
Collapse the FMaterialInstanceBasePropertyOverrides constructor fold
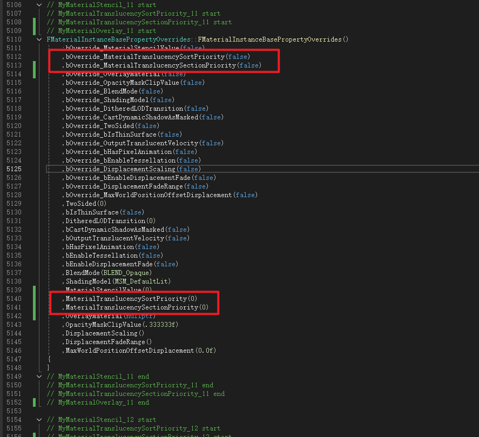pos(38,39)
